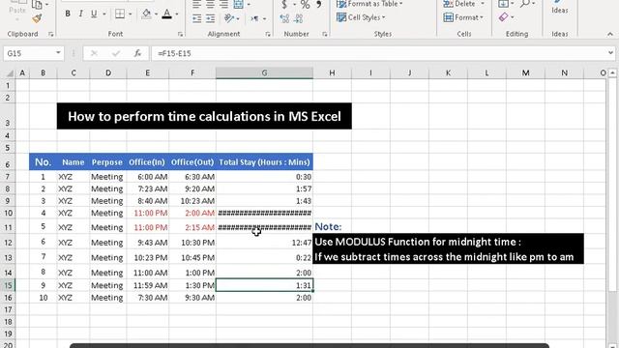Select column G header
The image size is (619, 348).
click(264, 73)
